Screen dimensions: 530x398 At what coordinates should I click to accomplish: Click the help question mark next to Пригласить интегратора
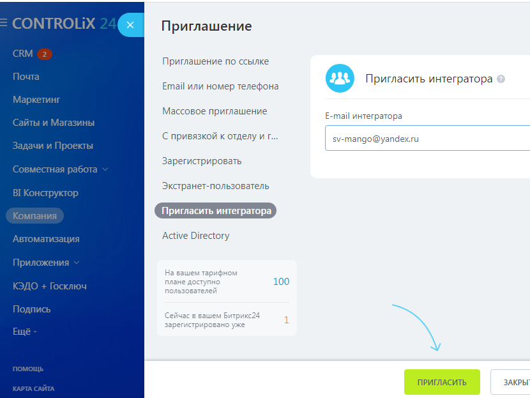[x=501, y=79]
